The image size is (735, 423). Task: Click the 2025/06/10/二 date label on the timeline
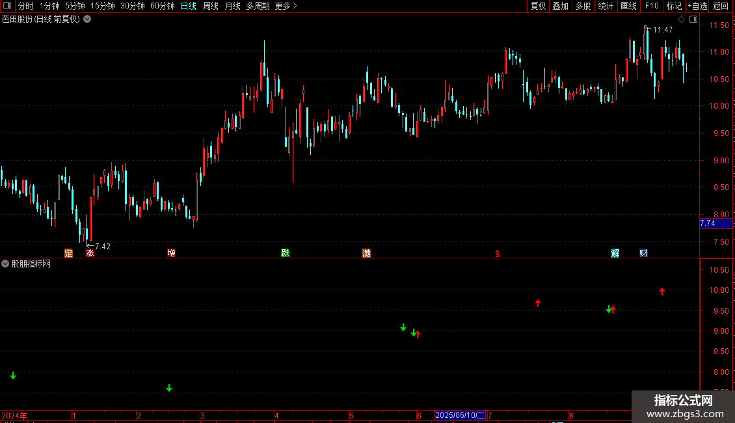click(460, 415)
